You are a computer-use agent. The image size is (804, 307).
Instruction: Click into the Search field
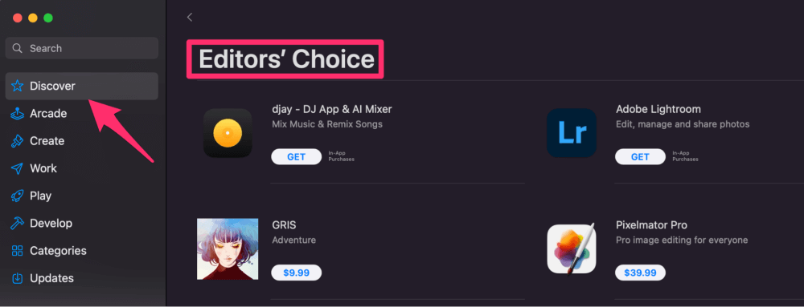[82, 48]
